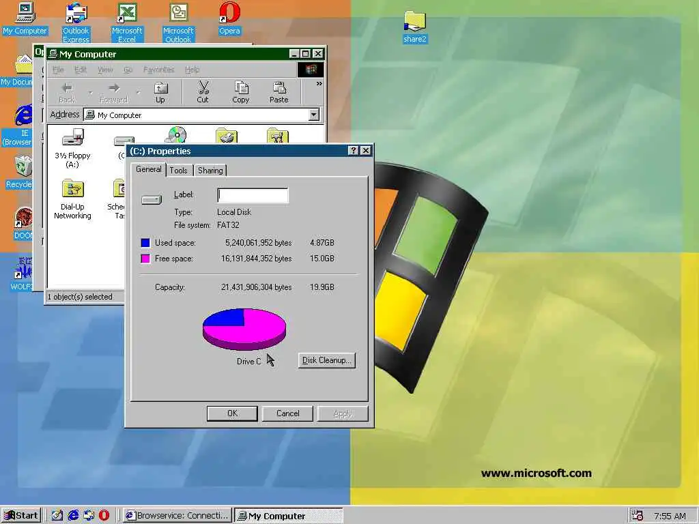
Task: Launch Internet Explorer from Quick Launch
Action: [x=73, y=516]
